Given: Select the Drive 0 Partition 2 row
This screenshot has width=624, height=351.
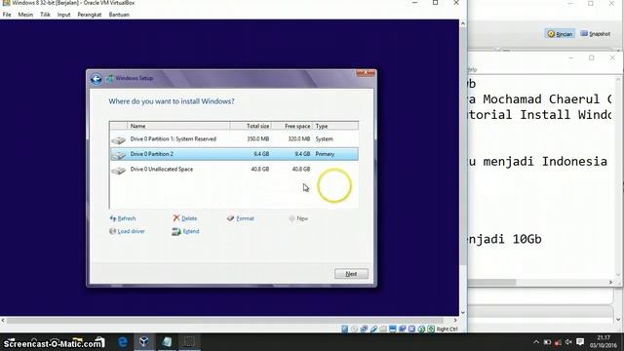Looking at the screenshot, I should (234, 154).
